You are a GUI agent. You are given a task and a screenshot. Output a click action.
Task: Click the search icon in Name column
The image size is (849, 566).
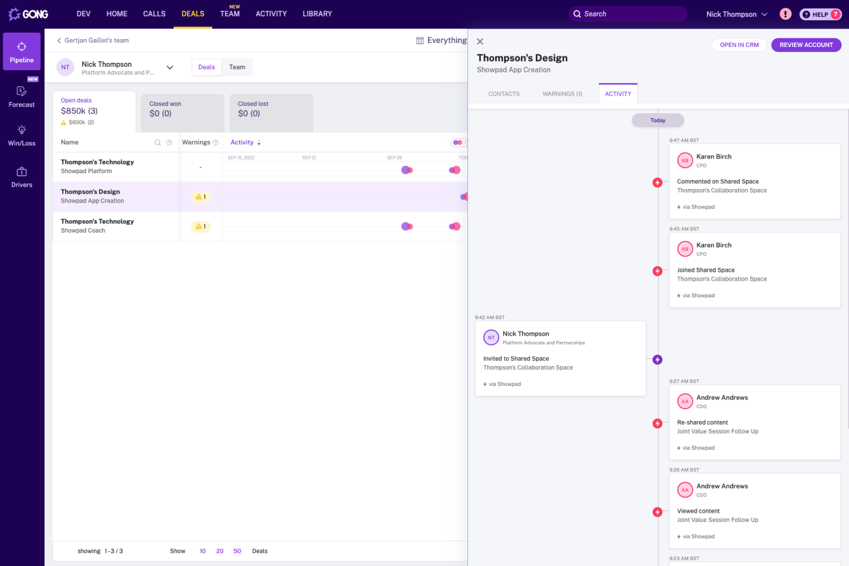coord(158,143)
